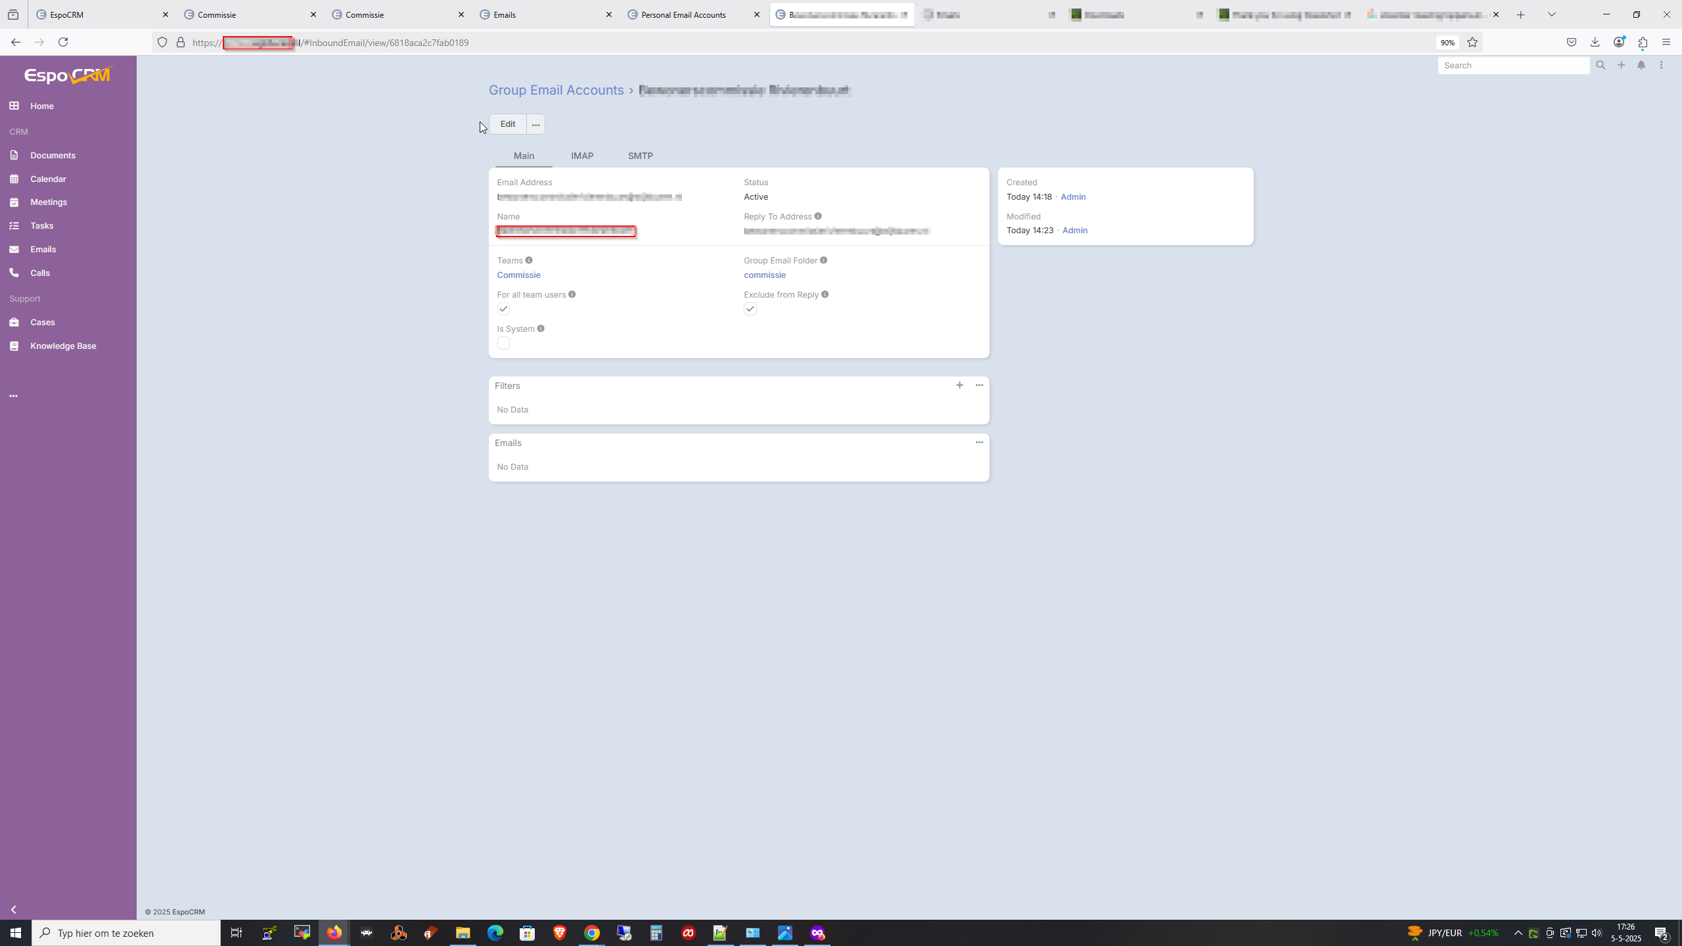Open Google Chrome from taskbar
This screenshot has height=946, width=1682.
(x=592, y=933)
